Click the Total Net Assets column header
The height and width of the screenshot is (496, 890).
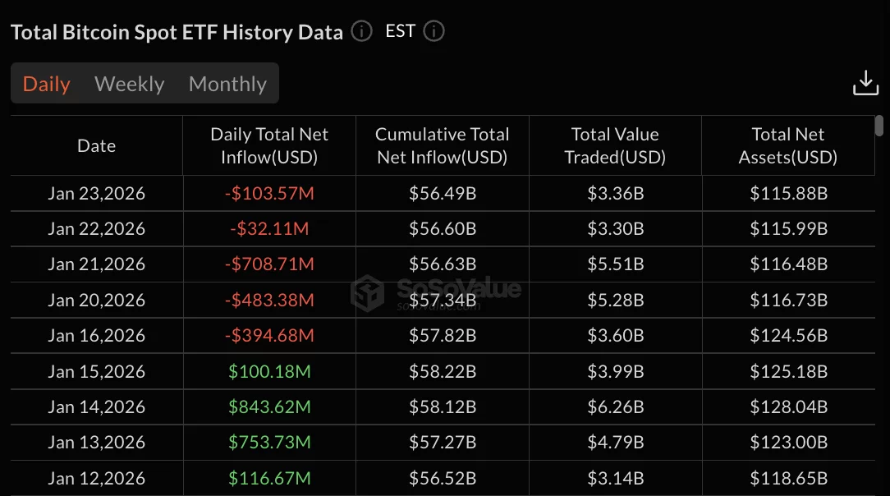(787, 145)
